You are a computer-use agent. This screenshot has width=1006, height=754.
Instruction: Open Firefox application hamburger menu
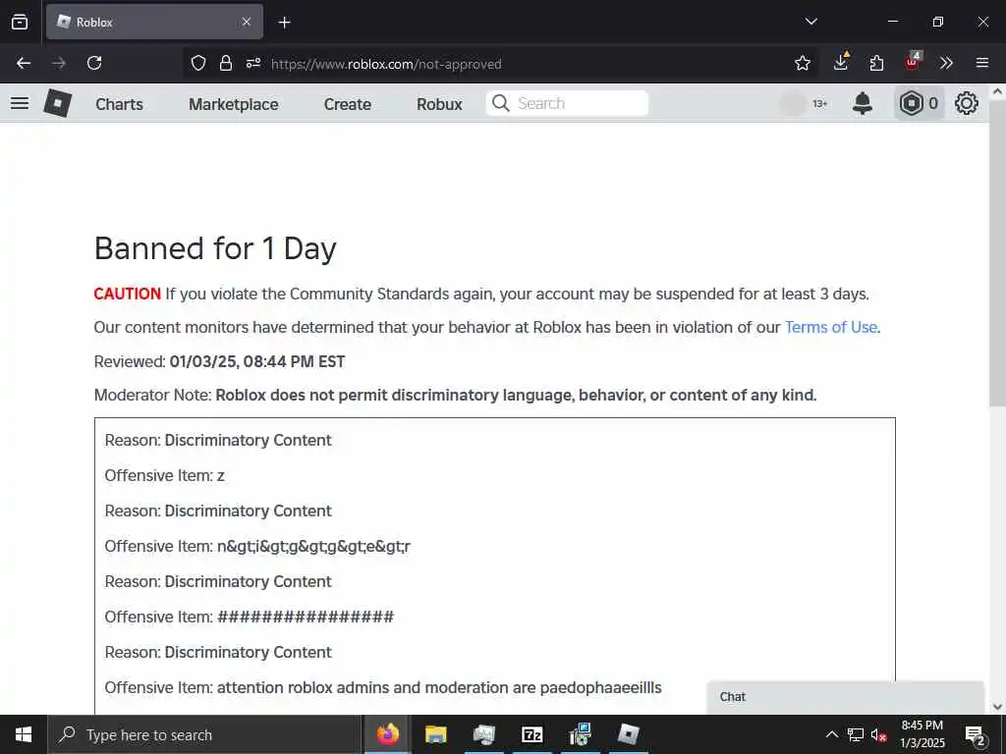coord(982,63)
